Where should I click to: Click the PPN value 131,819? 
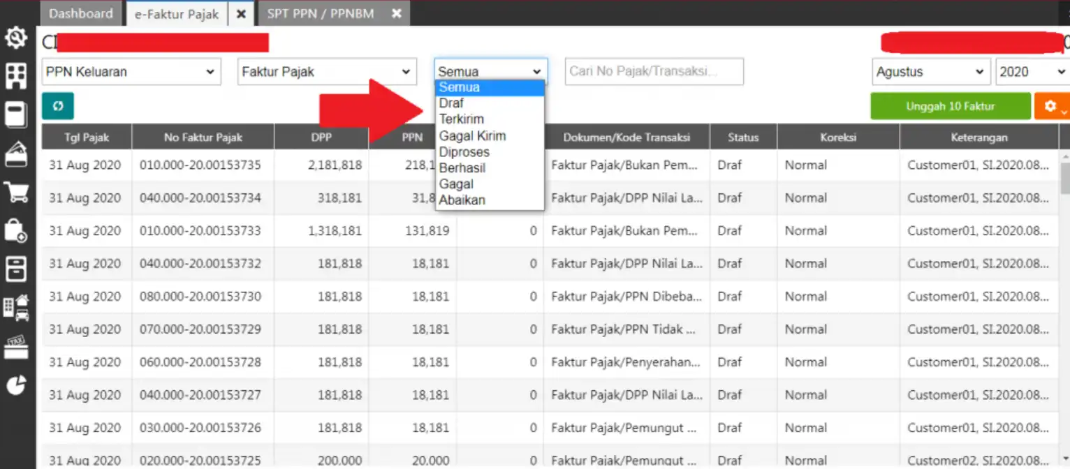pos(427,231)
